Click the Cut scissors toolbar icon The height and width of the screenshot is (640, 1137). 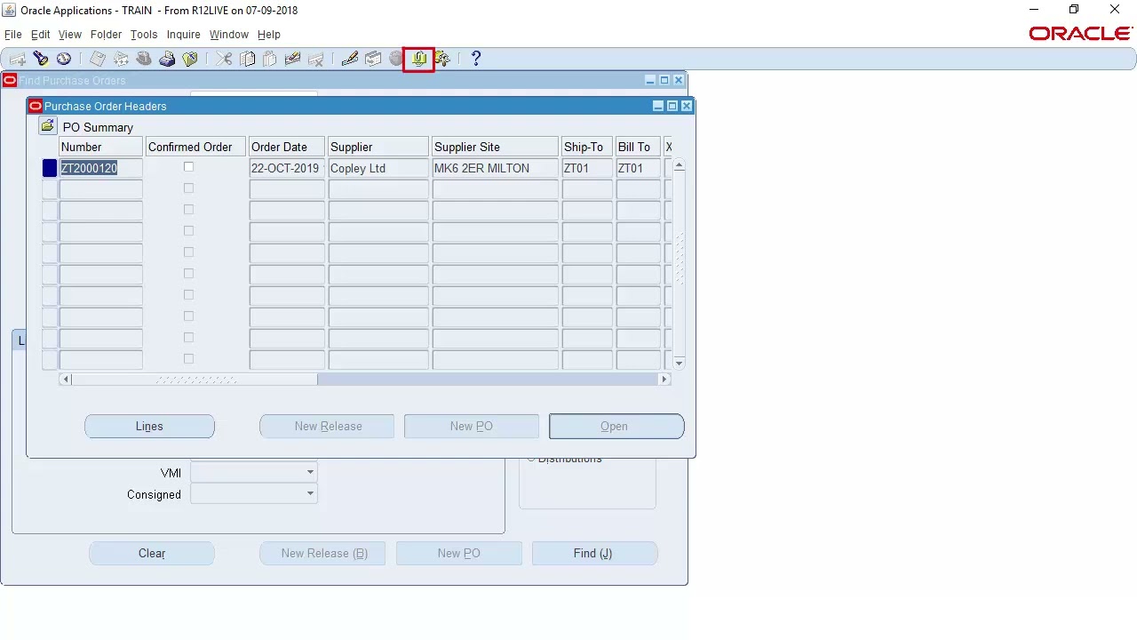[x=224, y=59]
